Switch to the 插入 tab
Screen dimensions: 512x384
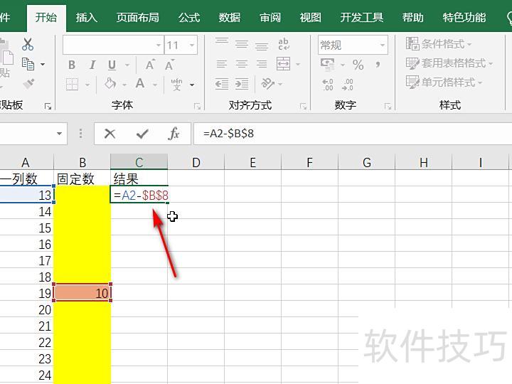point(87,17)
